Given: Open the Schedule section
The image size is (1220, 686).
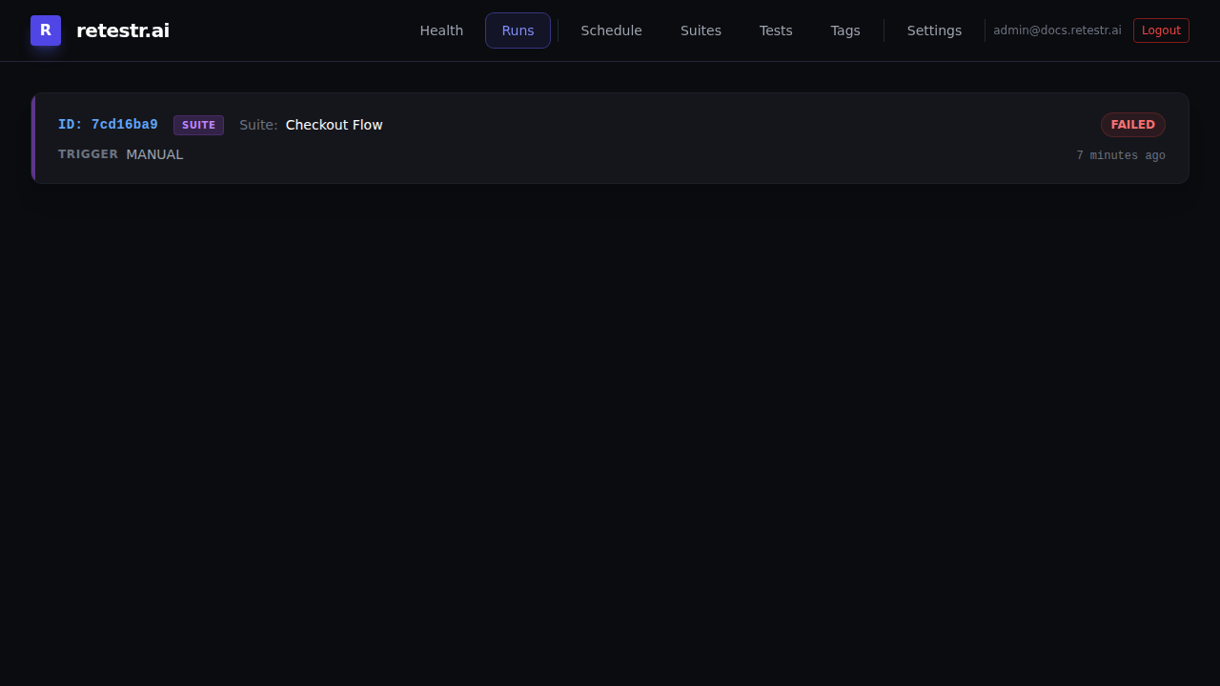Looking at the screenshot, I should pyautogui.click(x=611, y=30).
